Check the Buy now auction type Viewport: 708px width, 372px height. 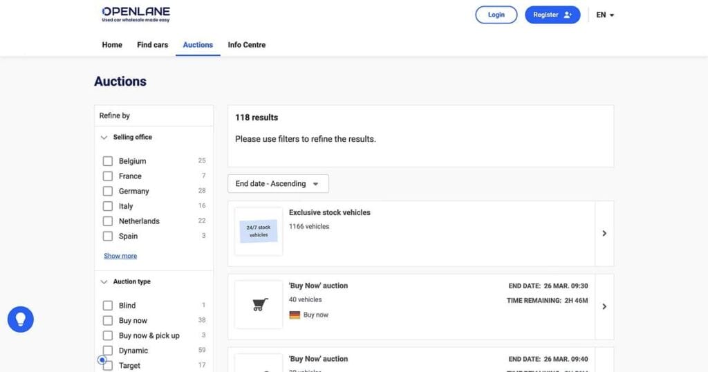pos(108,321)
